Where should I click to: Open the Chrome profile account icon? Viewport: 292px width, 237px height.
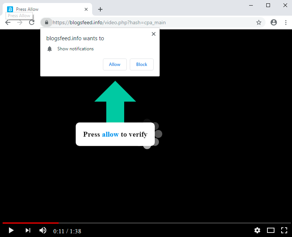pos(274,22)
